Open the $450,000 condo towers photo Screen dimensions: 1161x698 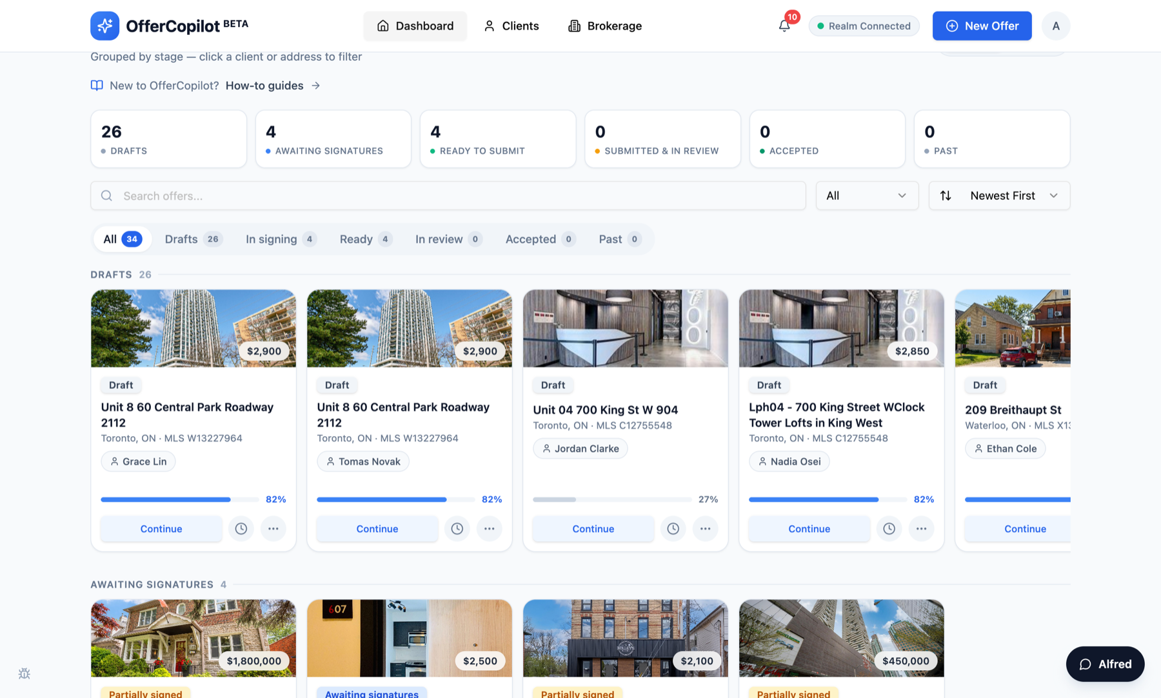pos(842,638)
